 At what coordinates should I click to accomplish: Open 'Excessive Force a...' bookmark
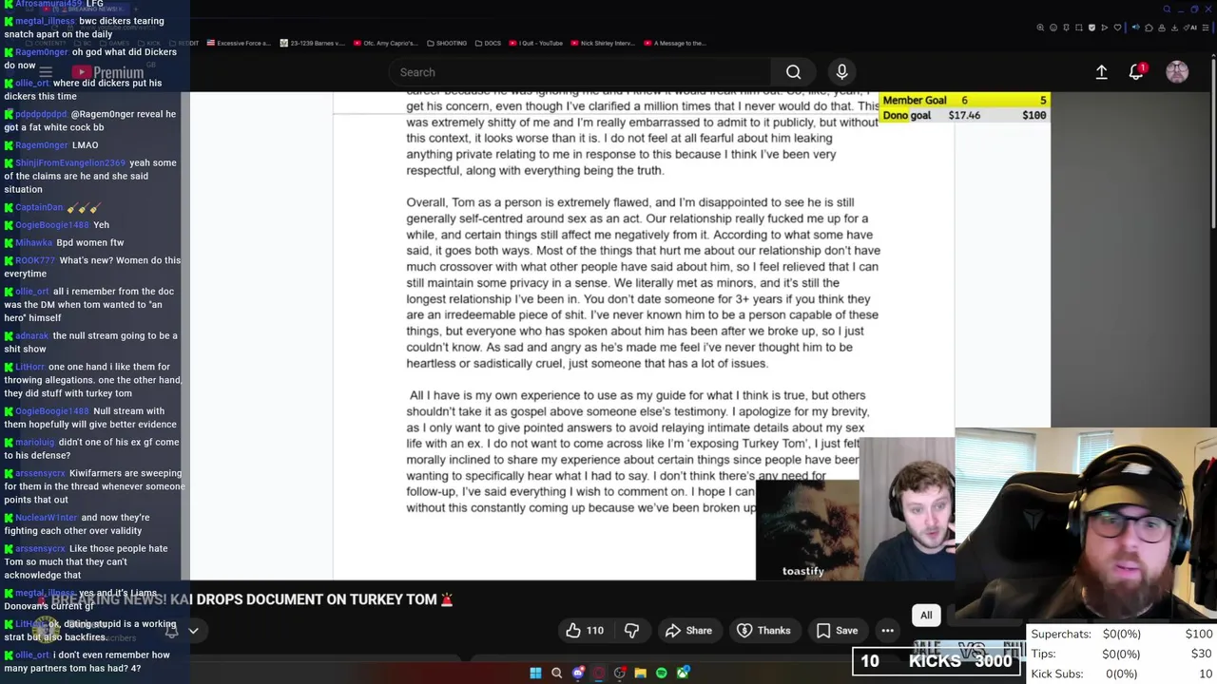coord(238,43)
